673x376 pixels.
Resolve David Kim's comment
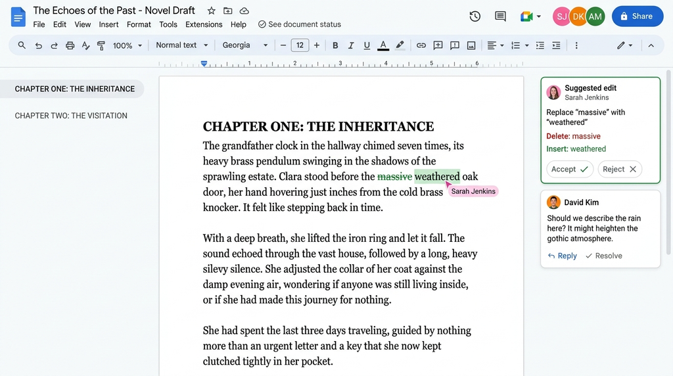tap(604, 256)
